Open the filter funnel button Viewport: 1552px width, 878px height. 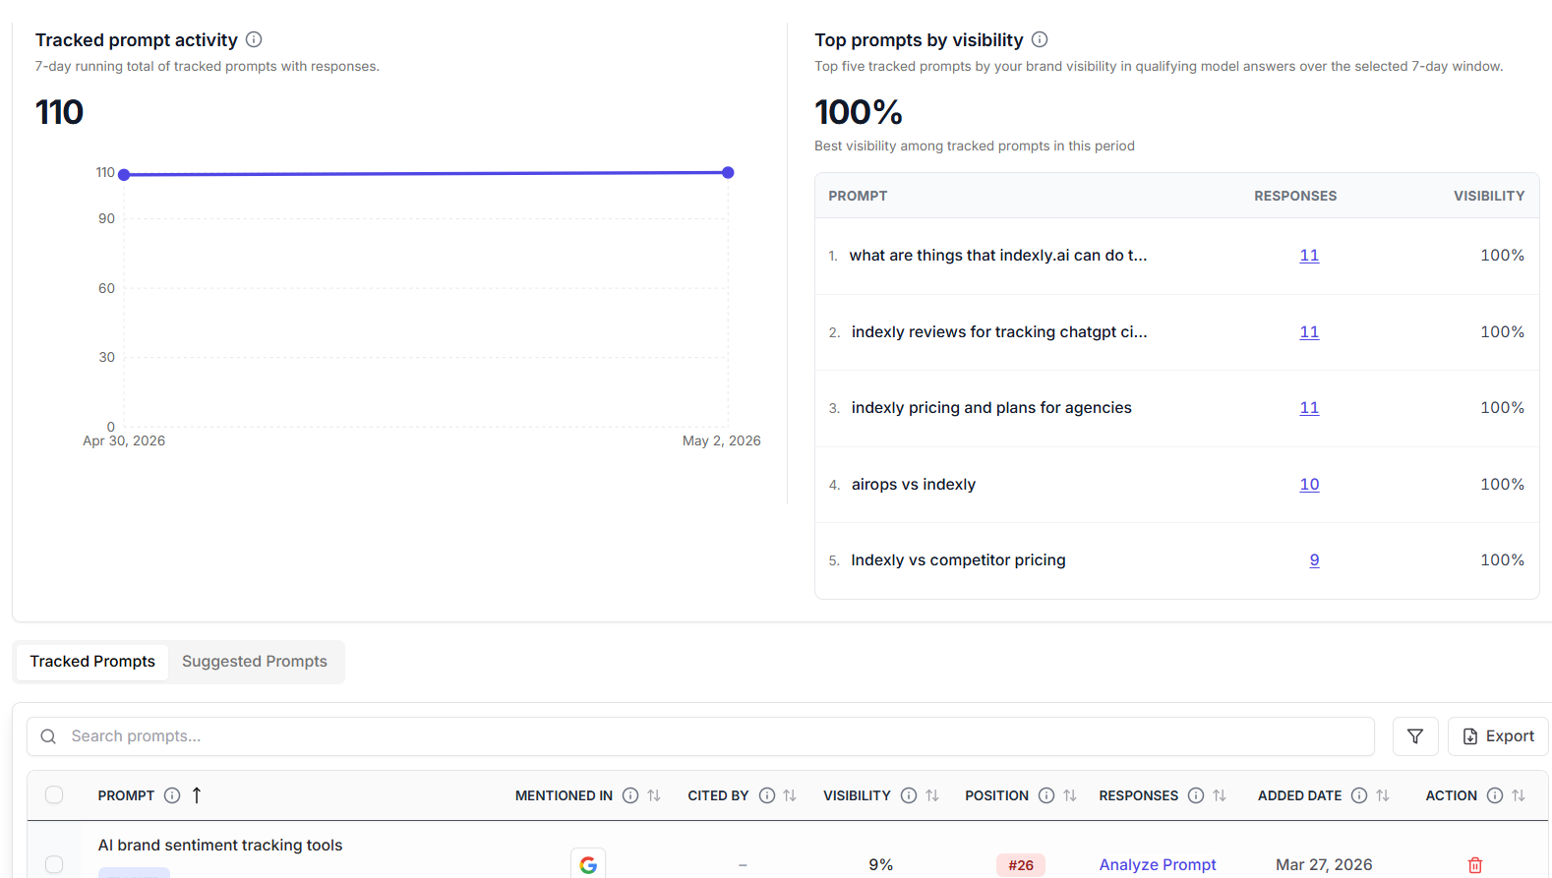pos(1415,736)
